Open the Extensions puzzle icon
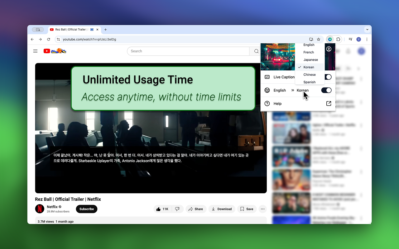Viewport: 399px width, 249px height. pyautogui.click(x=338, y=40)
